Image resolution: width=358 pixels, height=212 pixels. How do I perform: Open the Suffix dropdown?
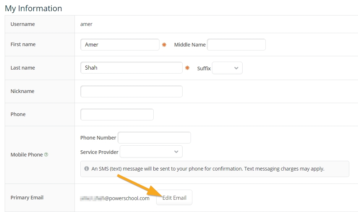click(x=227, y=68)
